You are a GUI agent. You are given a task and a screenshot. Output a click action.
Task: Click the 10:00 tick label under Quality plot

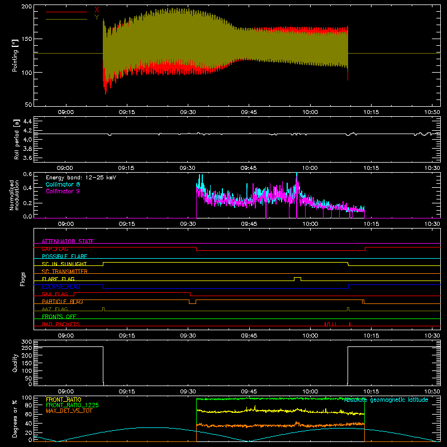310,392
